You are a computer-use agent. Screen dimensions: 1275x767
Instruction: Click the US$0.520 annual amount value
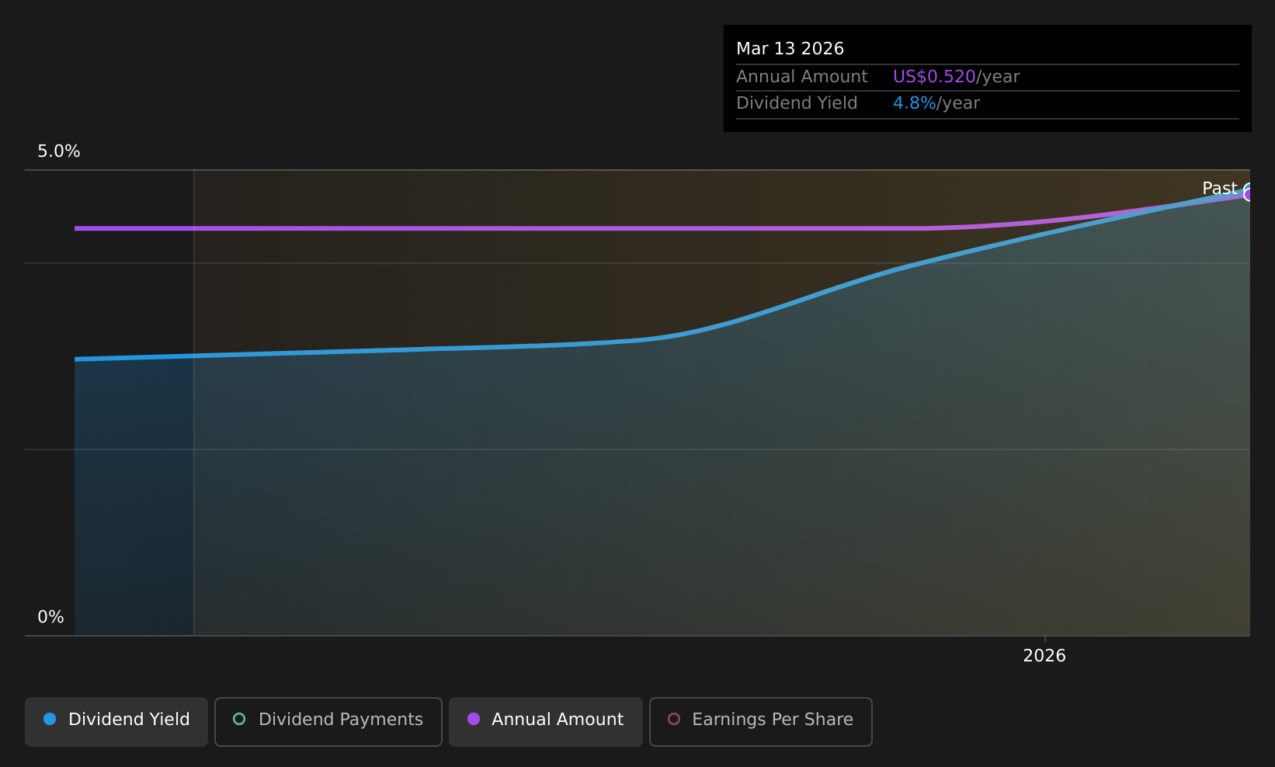(x=934, y=77)
